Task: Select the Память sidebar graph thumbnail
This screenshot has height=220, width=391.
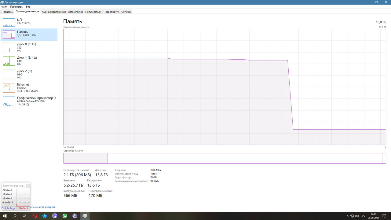Action: click(9, 35)
